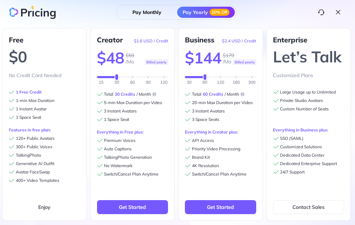Click the Business slider handle
355x225 pixels.
205,77
